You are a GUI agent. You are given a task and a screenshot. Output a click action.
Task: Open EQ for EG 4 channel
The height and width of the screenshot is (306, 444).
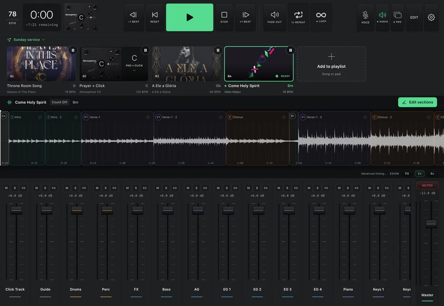tap(326, 188)
